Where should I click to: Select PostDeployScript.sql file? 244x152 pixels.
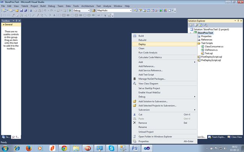coord(211,57)
